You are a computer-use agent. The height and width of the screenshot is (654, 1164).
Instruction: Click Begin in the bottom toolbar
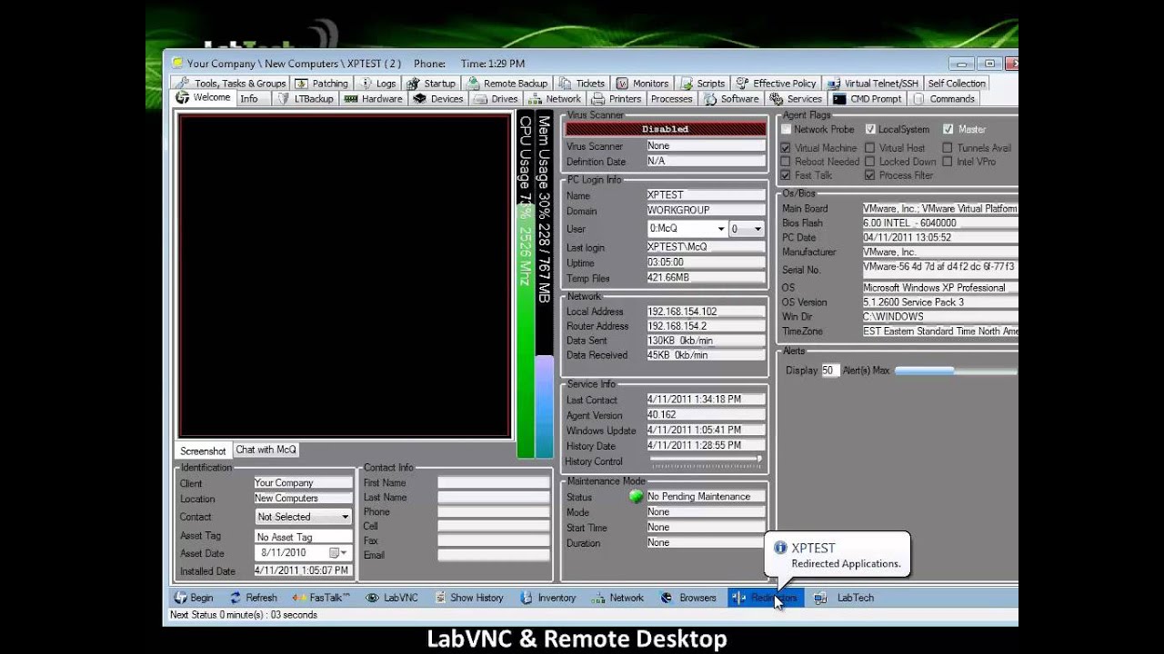[194, 598]
